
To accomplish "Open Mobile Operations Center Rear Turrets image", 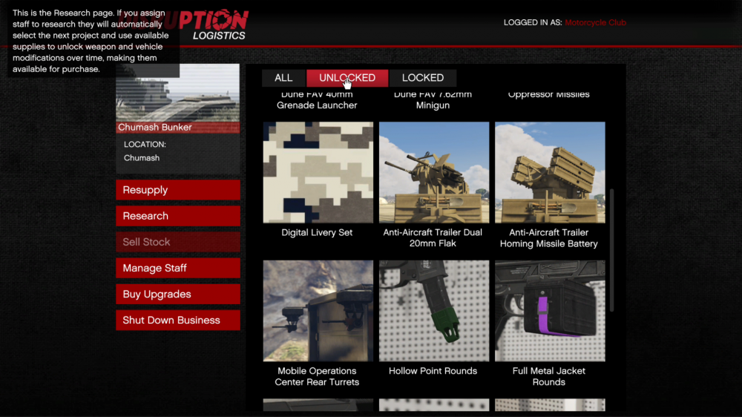I will (x=318, y=310).
